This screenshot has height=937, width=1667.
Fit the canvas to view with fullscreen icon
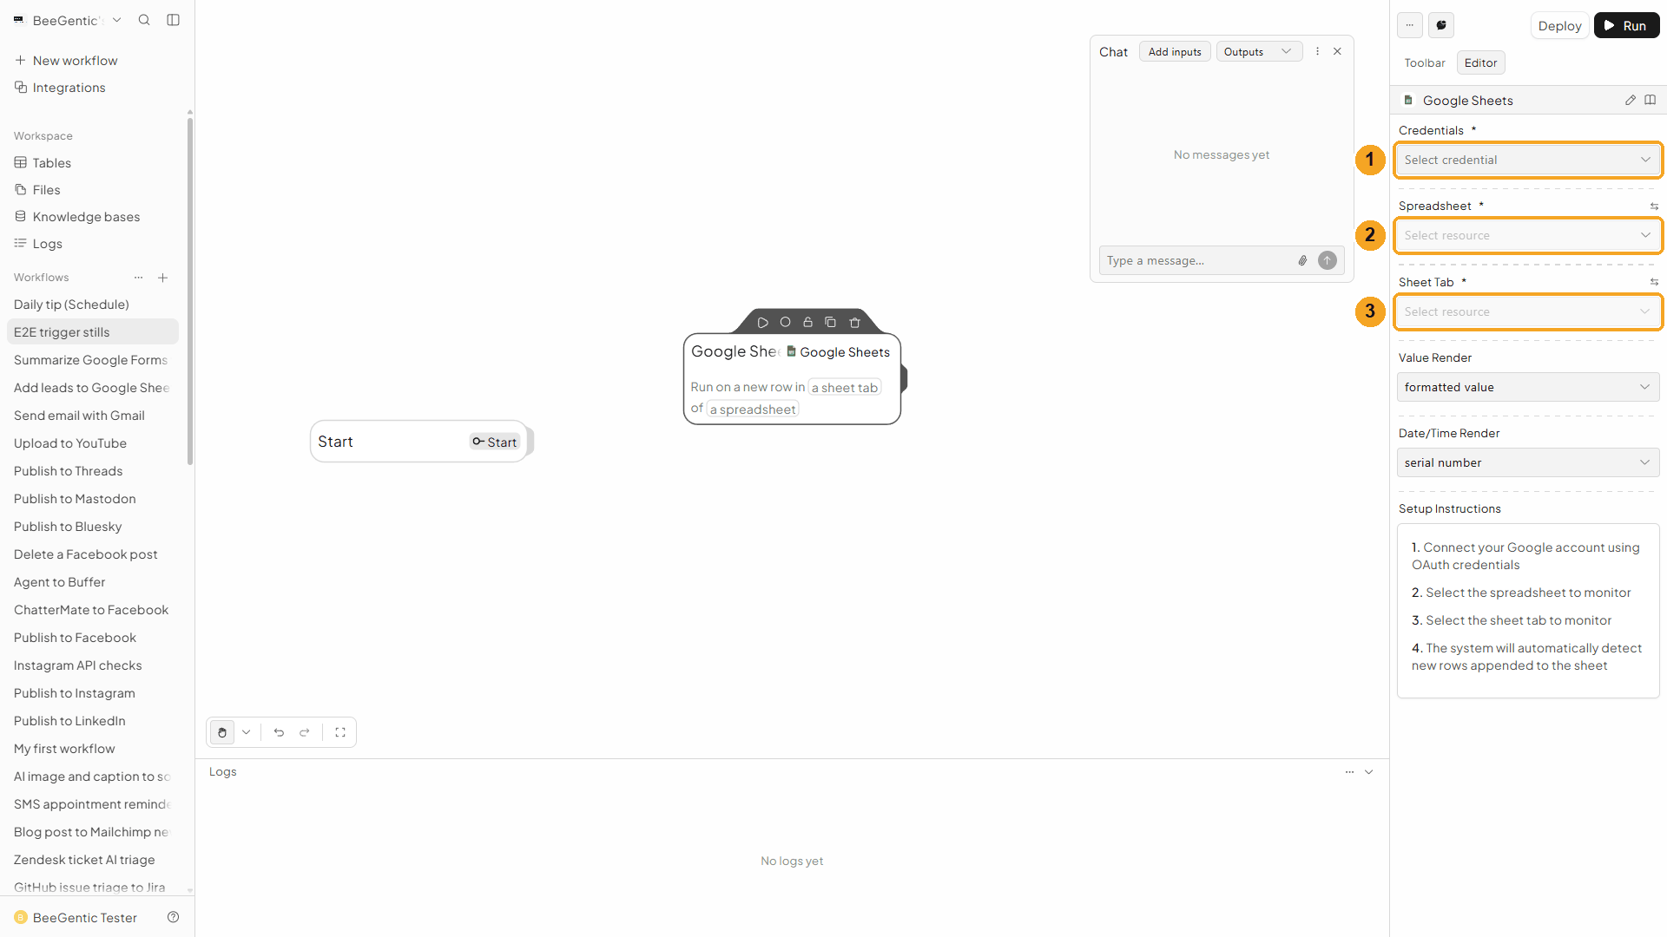340,732
